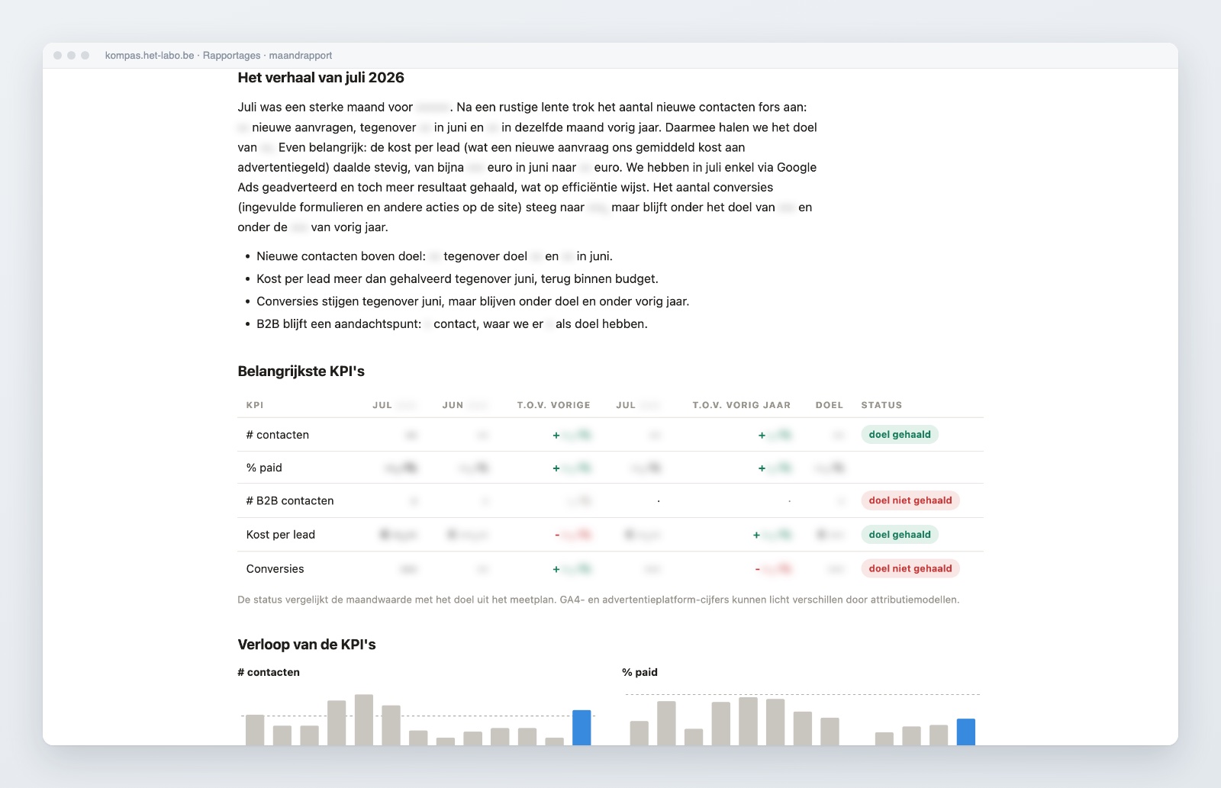Viewport: 1221px width, 788px height.
Task: Click the 'doel niet gehaald' badge for B2B contacten
Action: [910, 500]
